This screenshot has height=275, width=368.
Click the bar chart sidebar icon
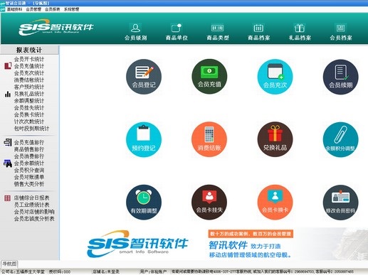[8, 94]
